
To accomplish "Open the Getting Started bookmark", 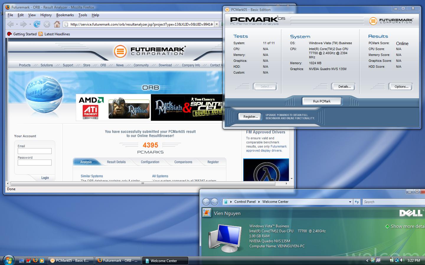I will [22, 34].
